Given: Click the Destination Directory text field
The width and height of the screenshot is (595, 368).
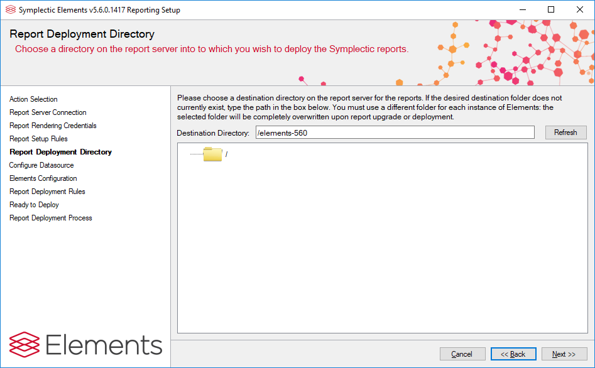Looking at the screenshot, I should coord(395,133).
